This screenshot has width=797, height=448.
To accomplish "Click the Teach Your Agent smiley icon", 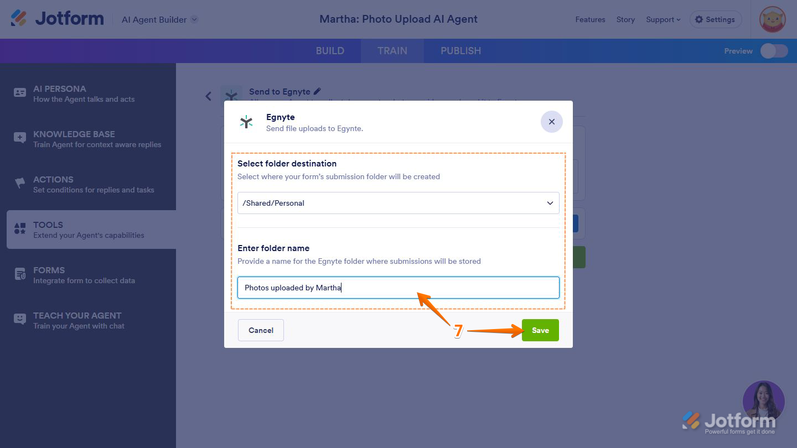I will tap(20, 320).
